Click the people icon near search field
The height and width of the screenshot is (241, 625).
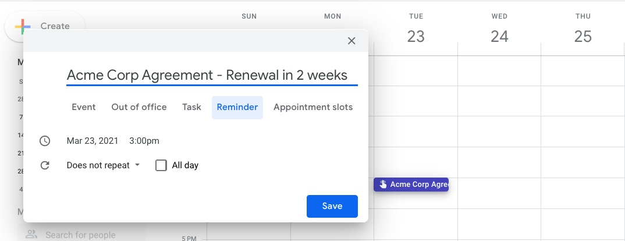(x=31, y=235)
